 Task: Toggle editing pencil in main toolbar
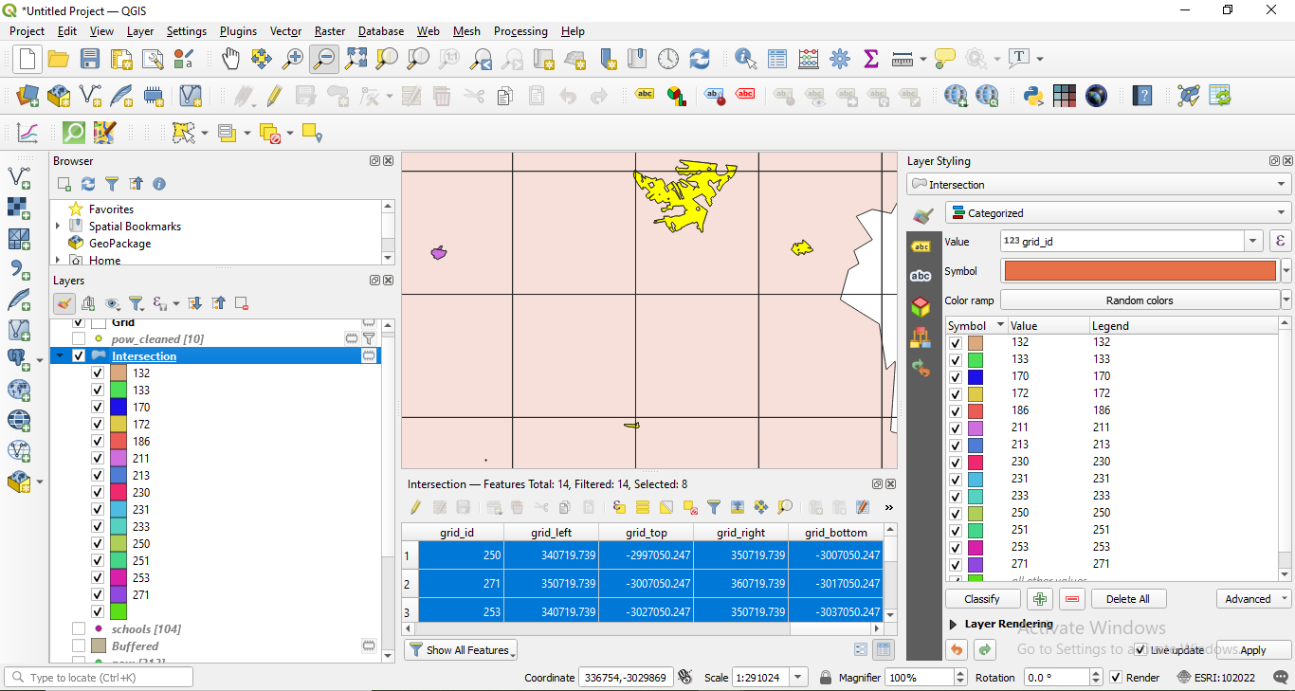pyautogui.click(x=275, y=96)
